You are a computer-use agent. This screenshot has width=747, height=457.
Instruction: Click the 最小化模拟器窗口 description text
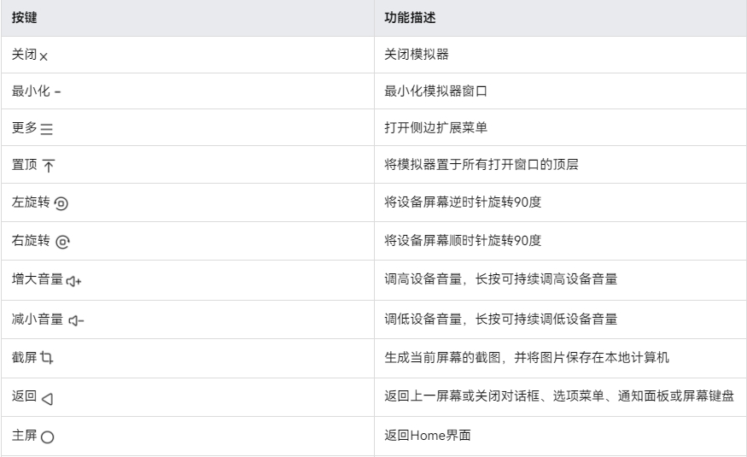click(436, 91)
